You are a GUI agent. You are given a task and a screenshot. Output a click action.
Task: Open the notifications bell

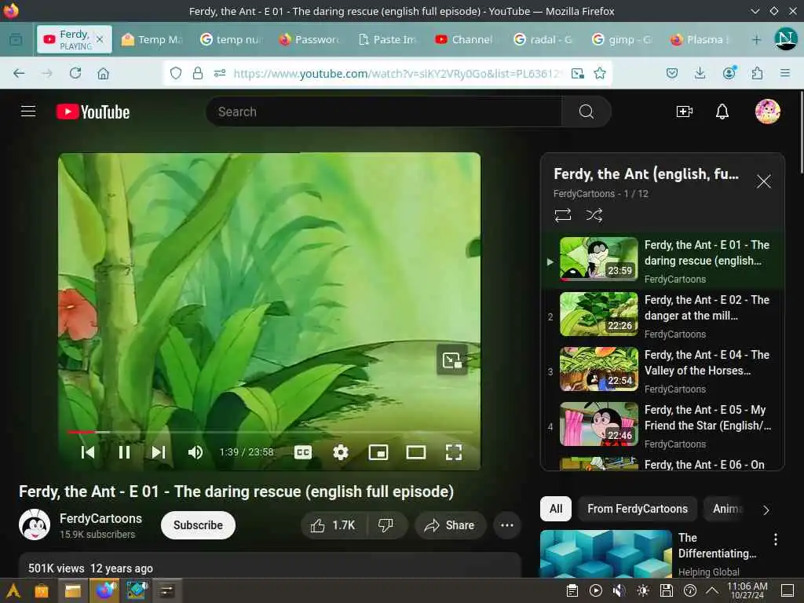click(x=722, y=111)
